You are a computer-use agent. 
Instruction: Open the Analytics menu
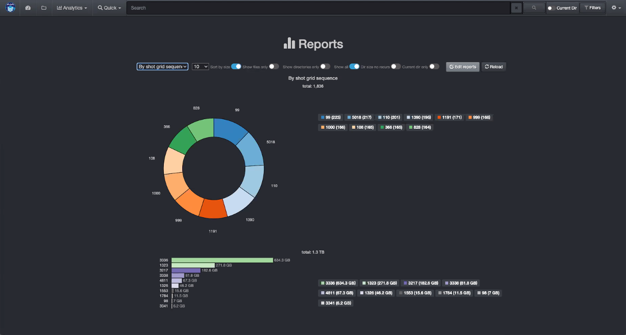pos(72,7)
